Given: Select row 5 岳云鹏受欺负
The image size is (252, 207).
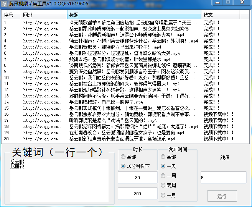Looking at the screenshot, I should (125, 47).
